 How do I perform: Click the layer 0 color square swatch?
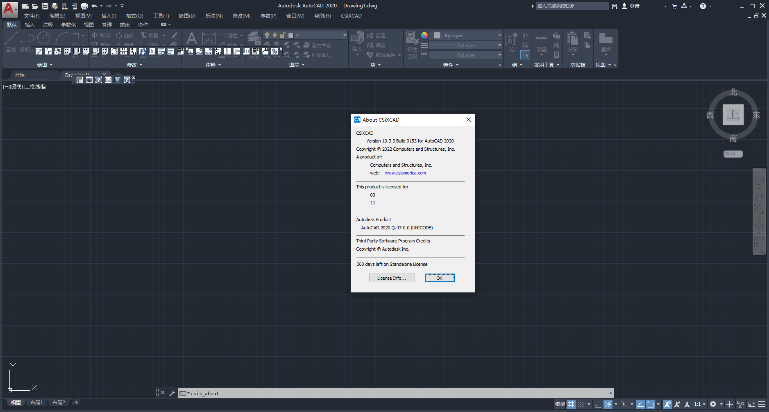[291, 36]
